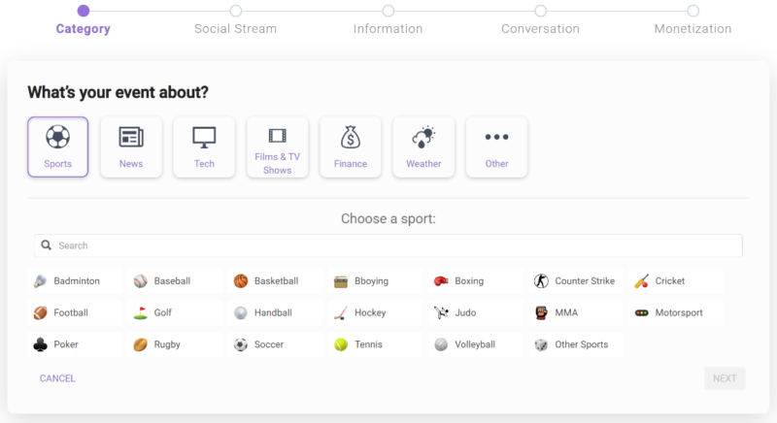The image size is (777, 423).
Task: Click the CANCEL link
Action: 57,378
